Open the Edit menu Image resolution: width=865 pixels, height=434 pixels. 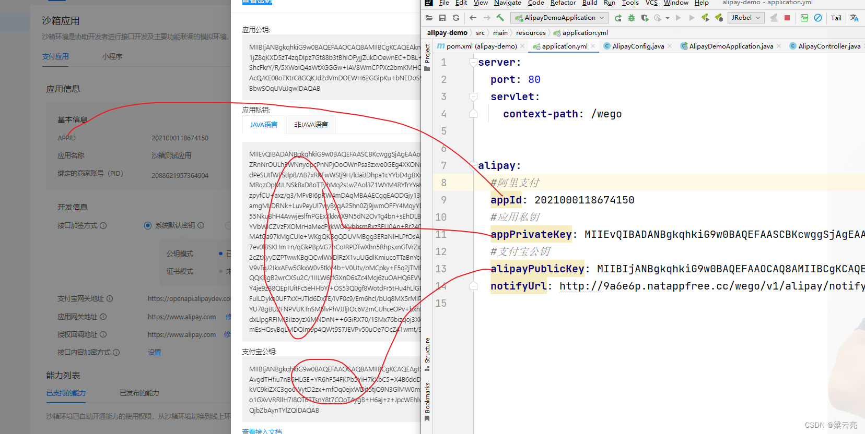click(461, 3)
